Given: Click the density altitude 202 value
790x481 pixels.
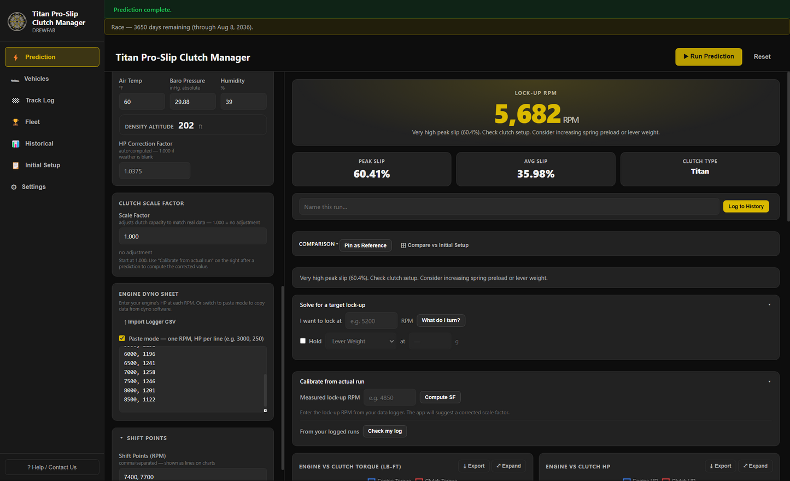Looking at the screenshot, I should pyautogui.click(x=186, y=125).
